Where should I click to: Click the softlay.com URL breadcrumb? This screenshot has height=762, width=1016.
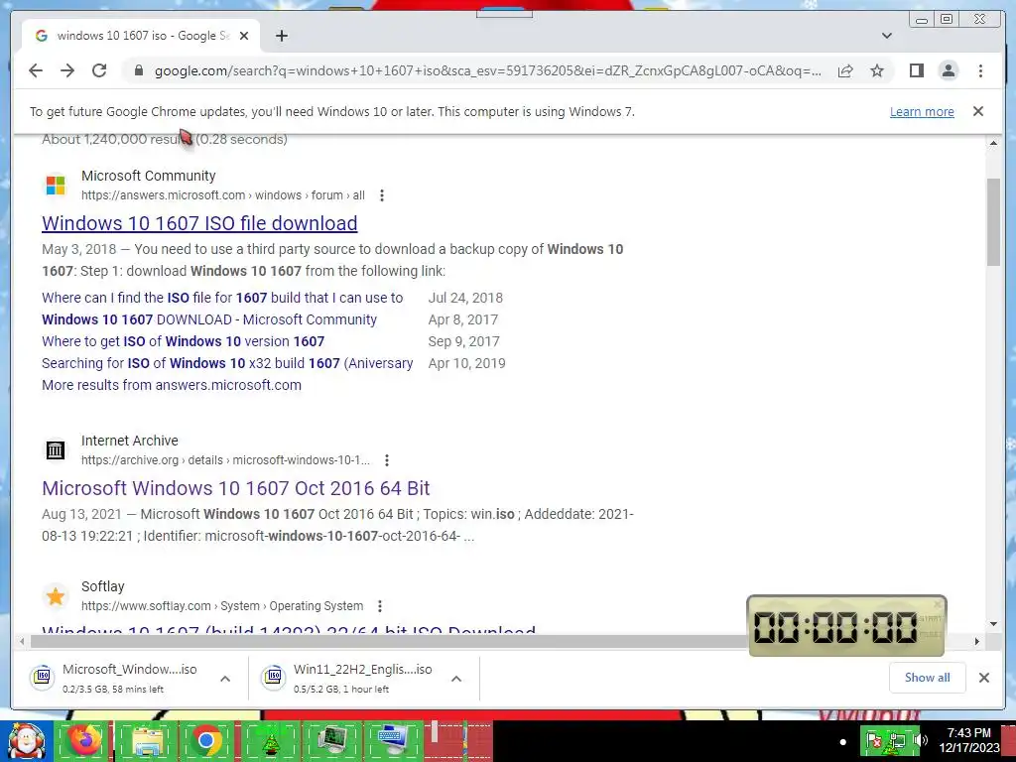click(x=222, y=606)
